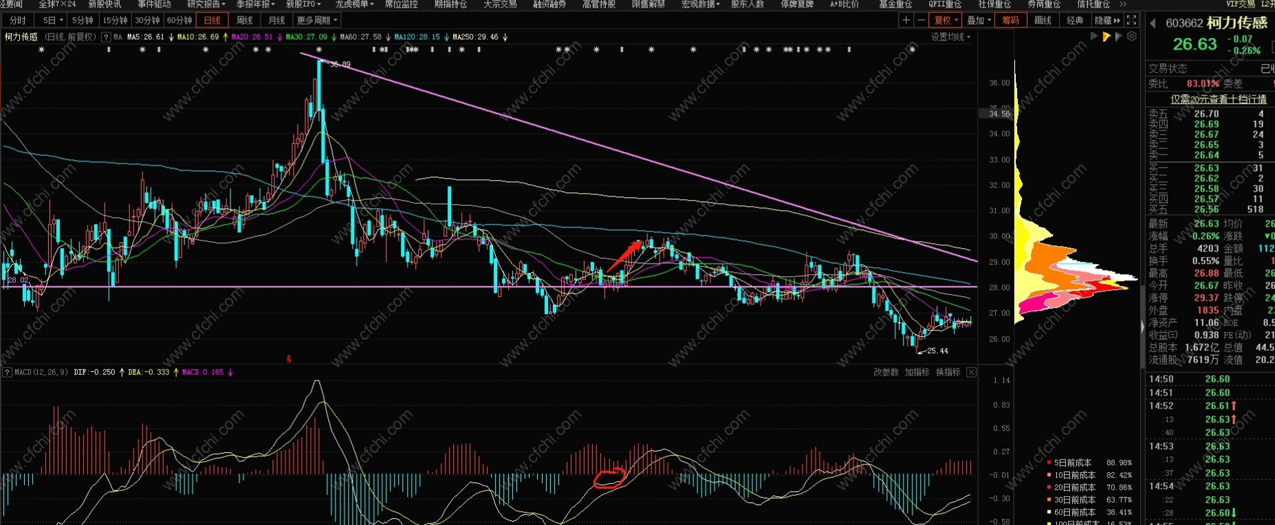Click the chart high label 36.89
Screen dimensions: 1275x525
tap(340, 65)
